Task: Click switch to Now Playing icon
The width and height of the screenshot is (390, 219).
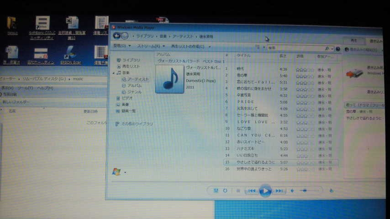Action: pyautogui.click(x=331, y=191)
